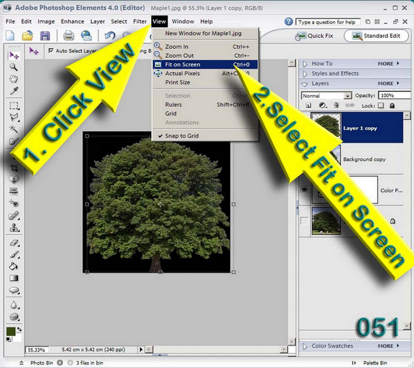Select the Healing Brush bandage tool
The width and height of the screenshot is (414, 368).
14,216
